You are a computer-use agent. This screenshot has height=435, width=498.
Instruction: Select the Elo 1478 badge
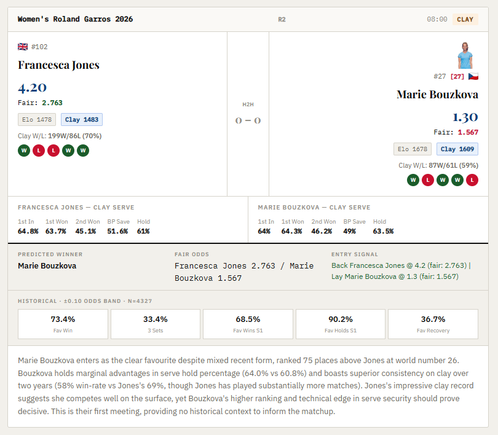[37, 120]
